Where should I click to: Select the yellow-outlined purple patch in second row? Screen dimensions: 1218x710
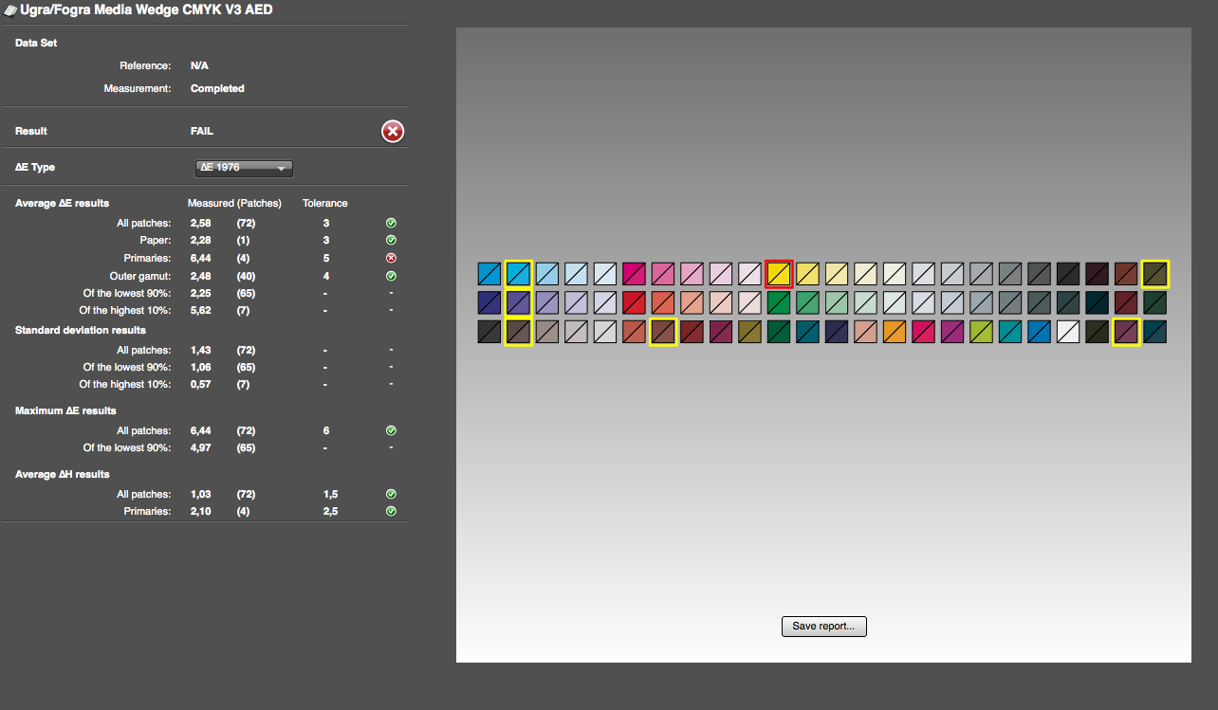[x=518, y=302]
